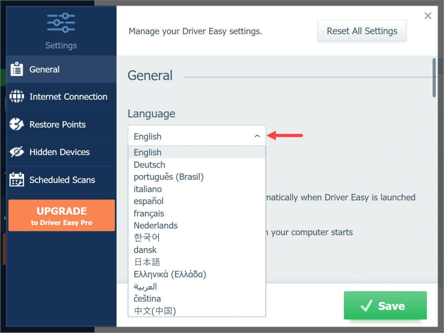Close the settings dialog with X
Screen dimensions: 444x333
(x=428, y=16)
